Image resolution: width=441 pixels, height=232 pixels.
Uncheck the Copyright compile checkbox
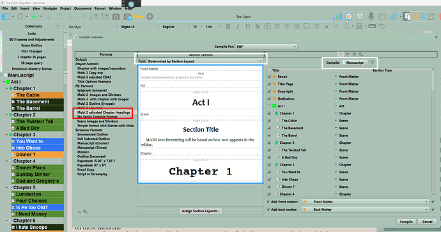click(269, 91)
